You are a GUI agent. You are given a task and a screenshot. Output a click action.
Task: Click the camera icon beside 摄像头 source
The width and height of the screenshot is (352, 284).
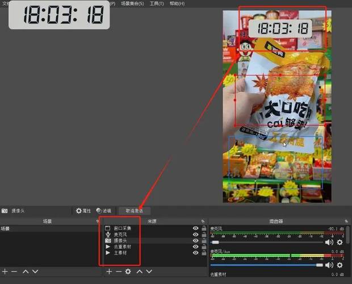tap(108, 240)
